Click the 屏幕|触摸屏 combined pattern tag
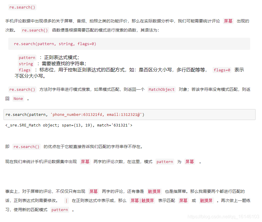 pos(142,200)
